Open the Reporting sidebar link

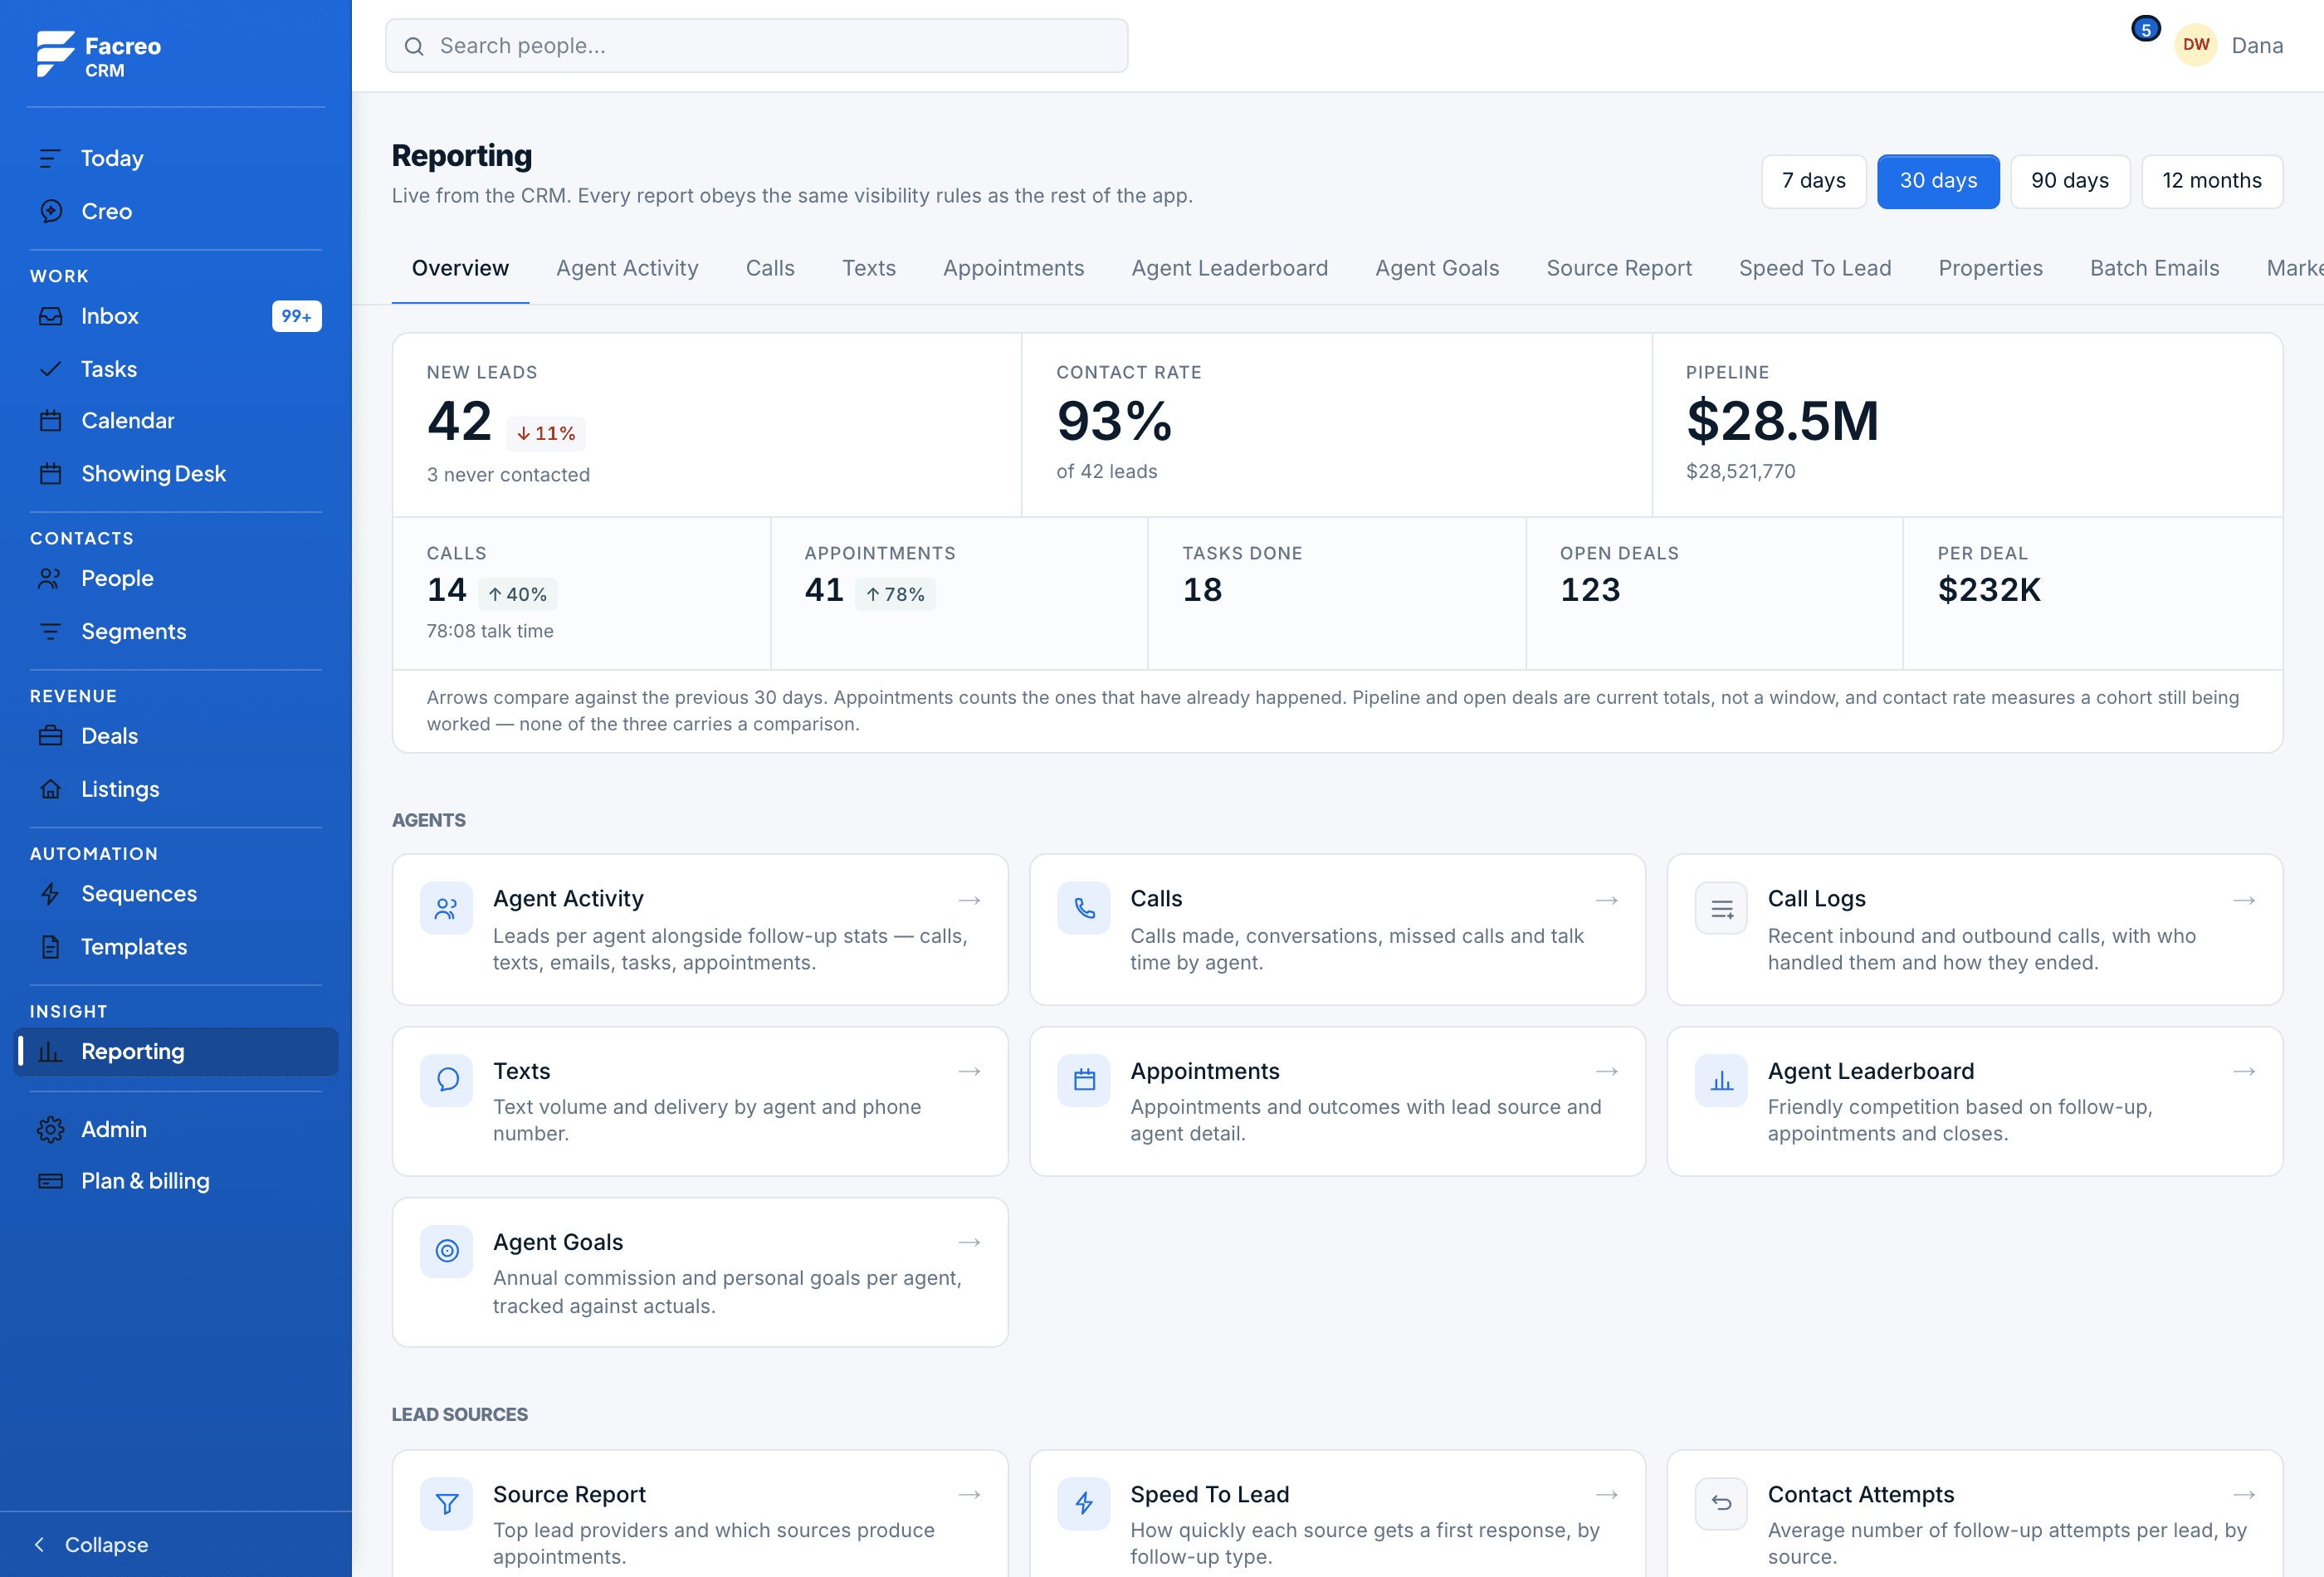[176, 1051]
